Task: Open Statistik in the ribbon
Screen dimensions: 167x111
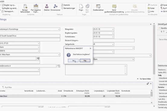Action: 66,5
